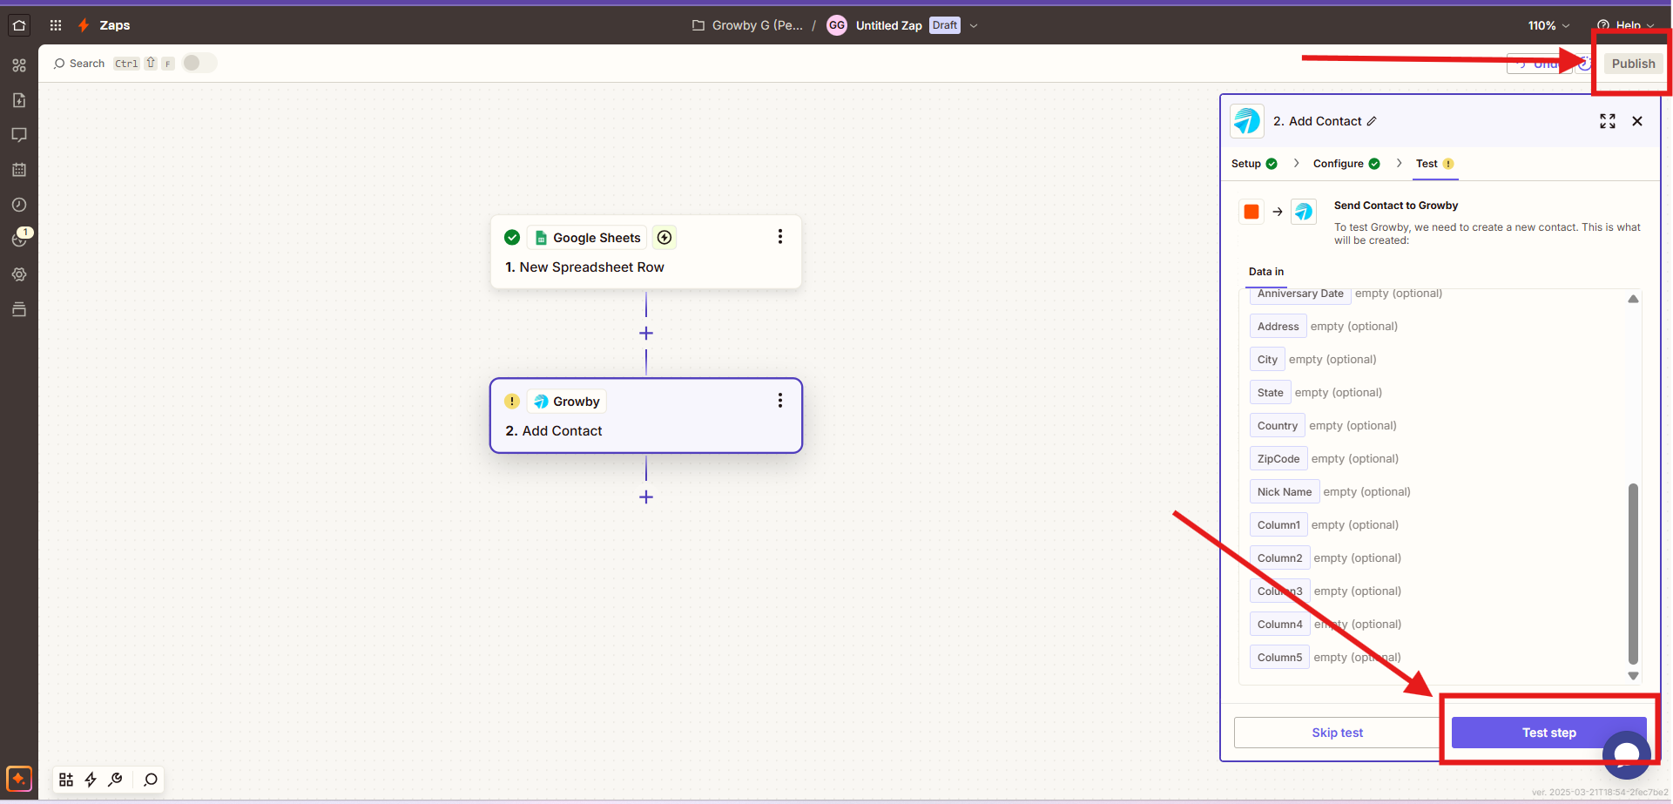Click the Draft status badge
Screen dimensions: 1673x804
(x=944, y=25)
